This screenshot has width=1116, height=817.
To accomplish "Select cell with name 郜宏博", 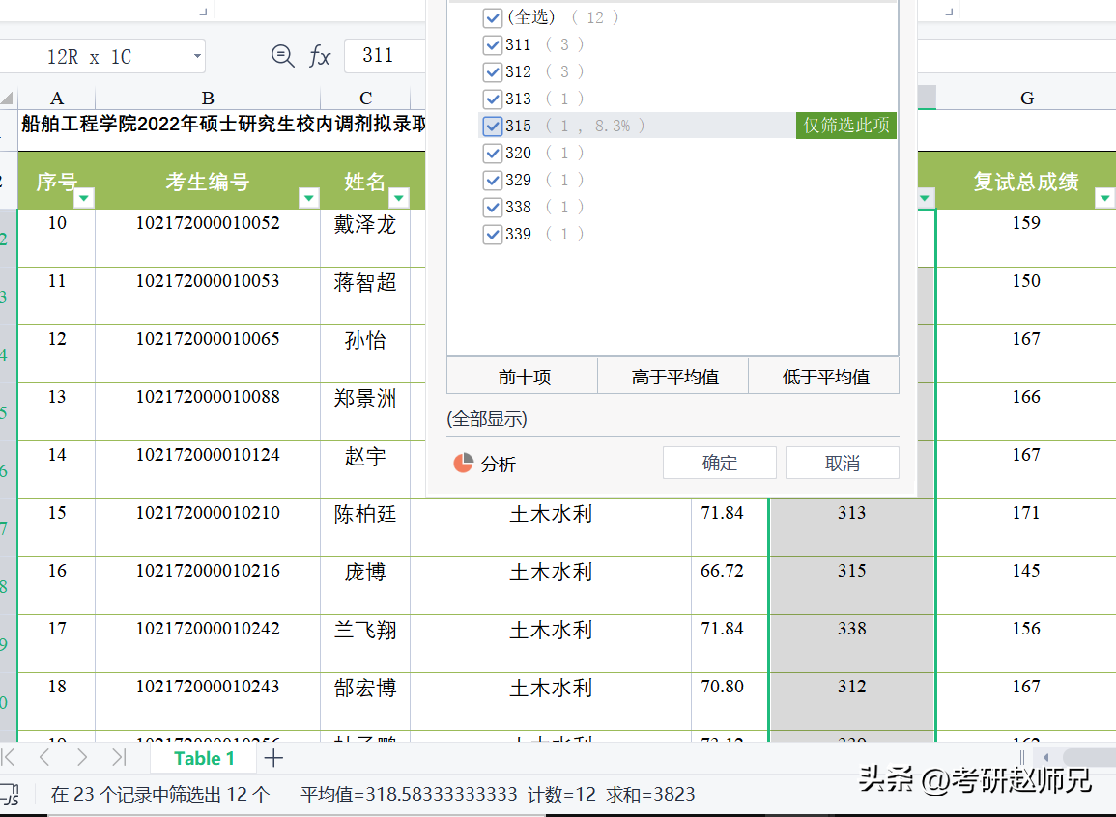I will click(x=365, y=701).
